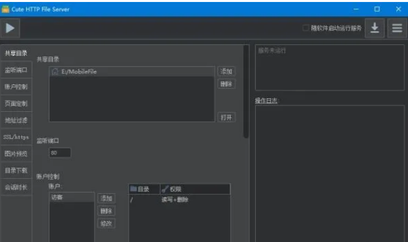Select the root directory permission row
Screen dimensions: 408x242
tap(180, 200)
